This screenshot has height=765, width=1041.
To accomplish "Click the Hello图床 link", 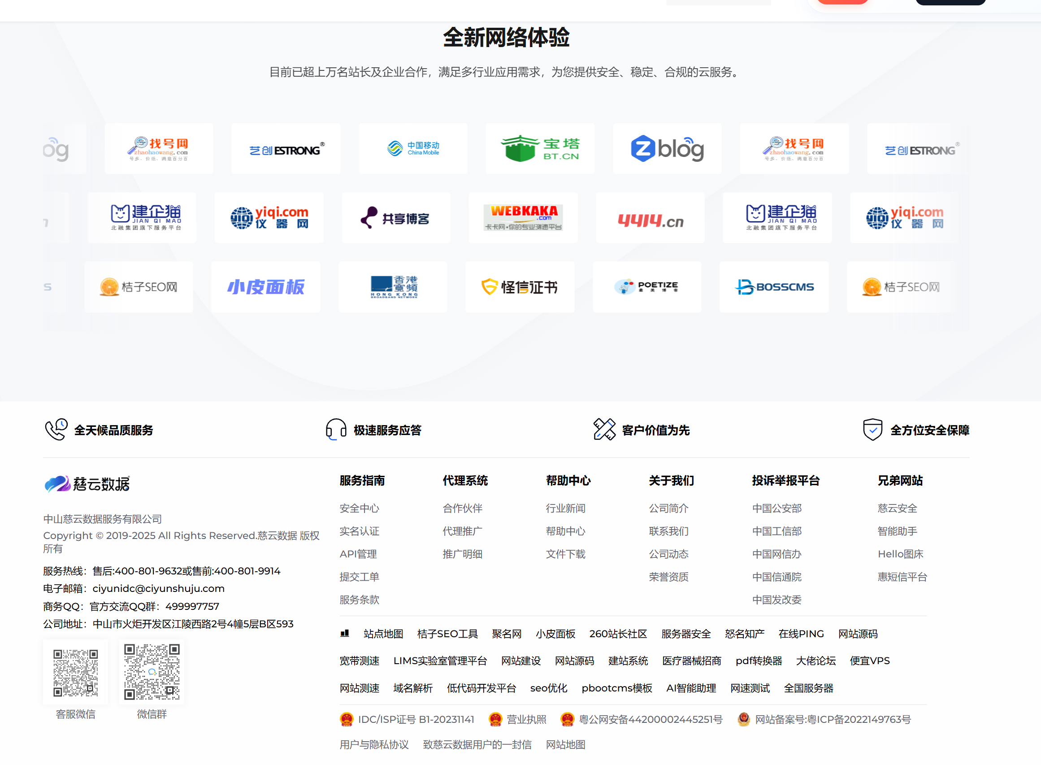I will coord(901,554).
